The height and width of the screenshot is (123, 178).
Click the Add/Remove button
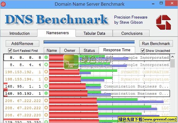[x=22, y=43]
